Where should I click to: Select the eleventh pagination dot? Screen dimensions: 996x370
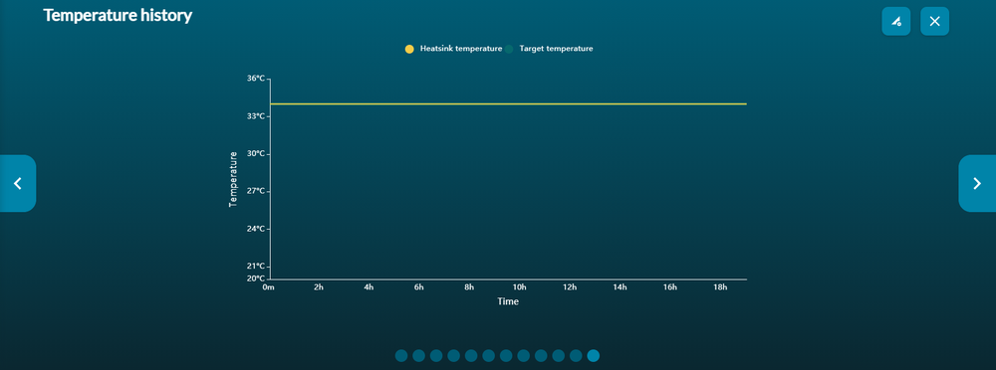(576, 355)
